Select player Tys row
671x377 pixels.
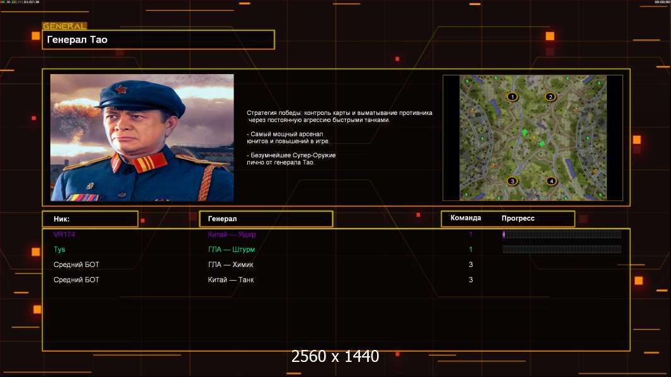[x=336, y=249]
